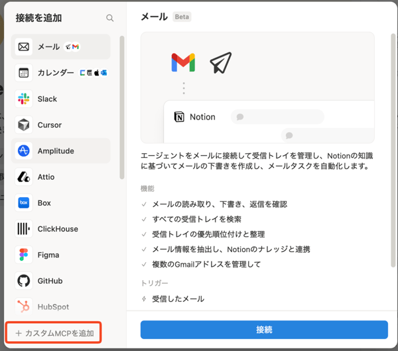398x351 pixels.
Task: Click the 機能 section label
Action: (147, 188)
